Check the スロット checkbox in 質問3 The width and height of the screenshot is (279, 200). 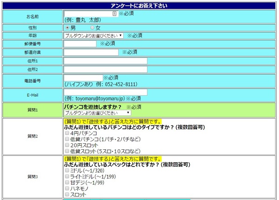pos(67,194)
